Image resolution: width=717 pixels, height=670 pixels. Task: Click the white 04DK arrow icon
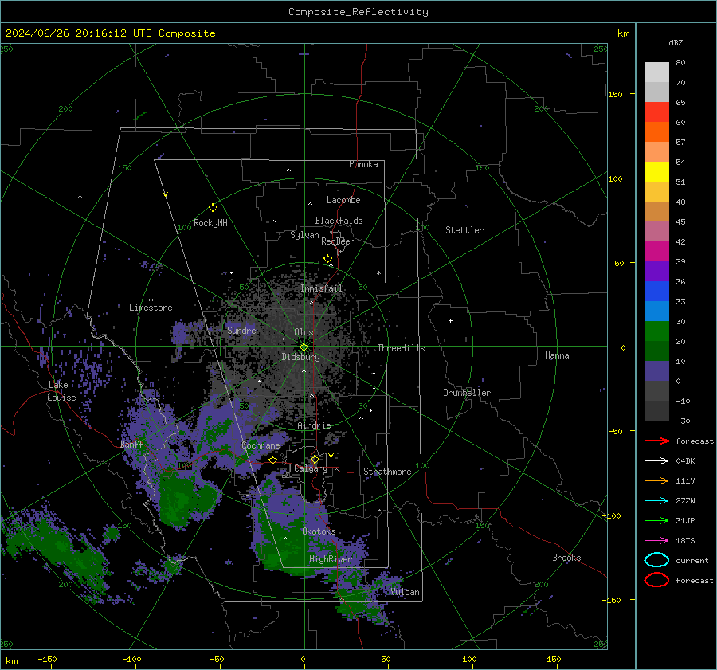point(656,461)
